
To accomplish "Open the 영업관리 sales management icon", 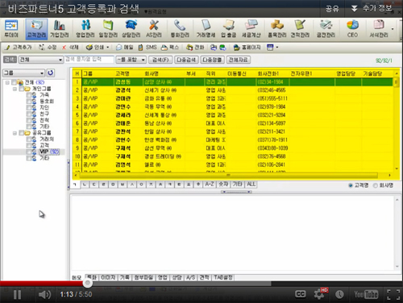I will [85, 28].
